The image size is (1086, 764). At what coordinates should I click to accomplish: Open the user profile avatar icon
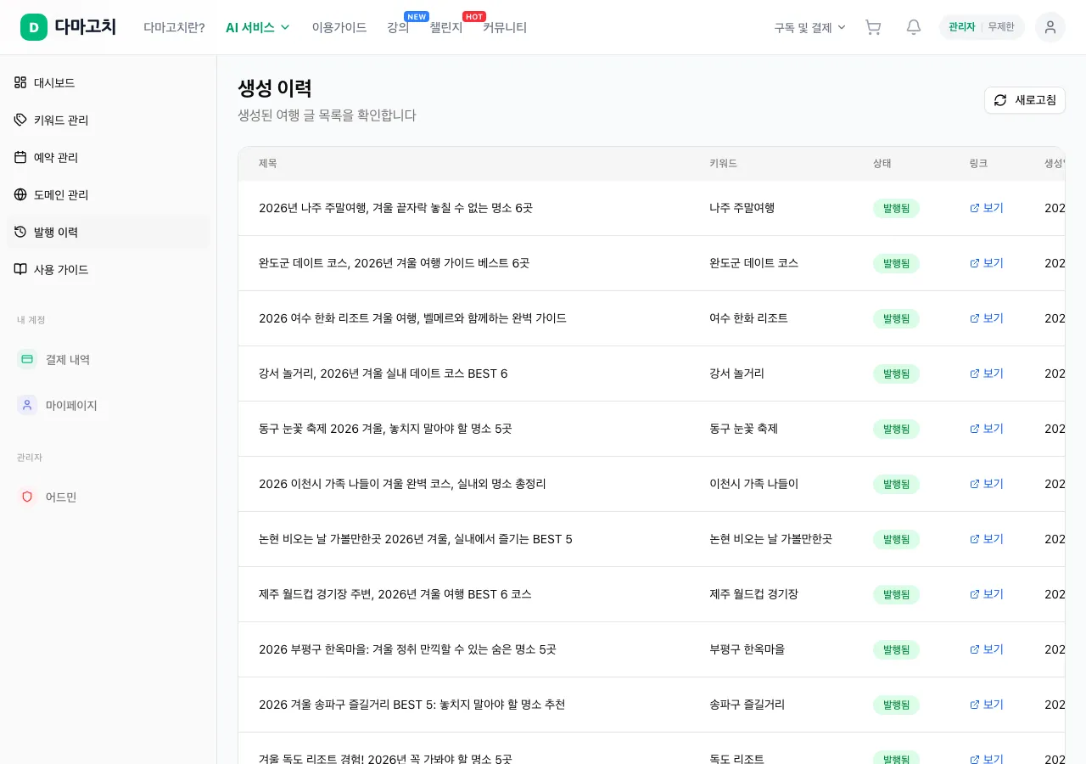pos(1050,27)
